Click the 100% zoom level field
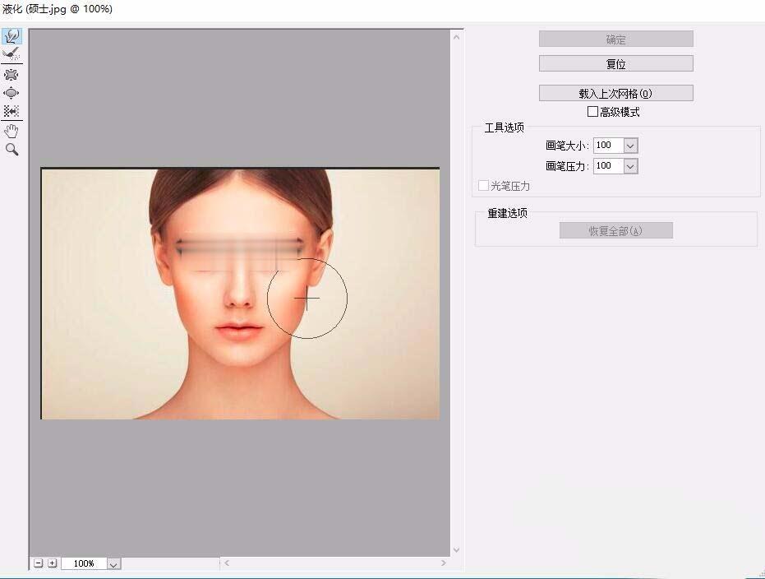This screenshot has width=765, height=579. click(84, 564)
